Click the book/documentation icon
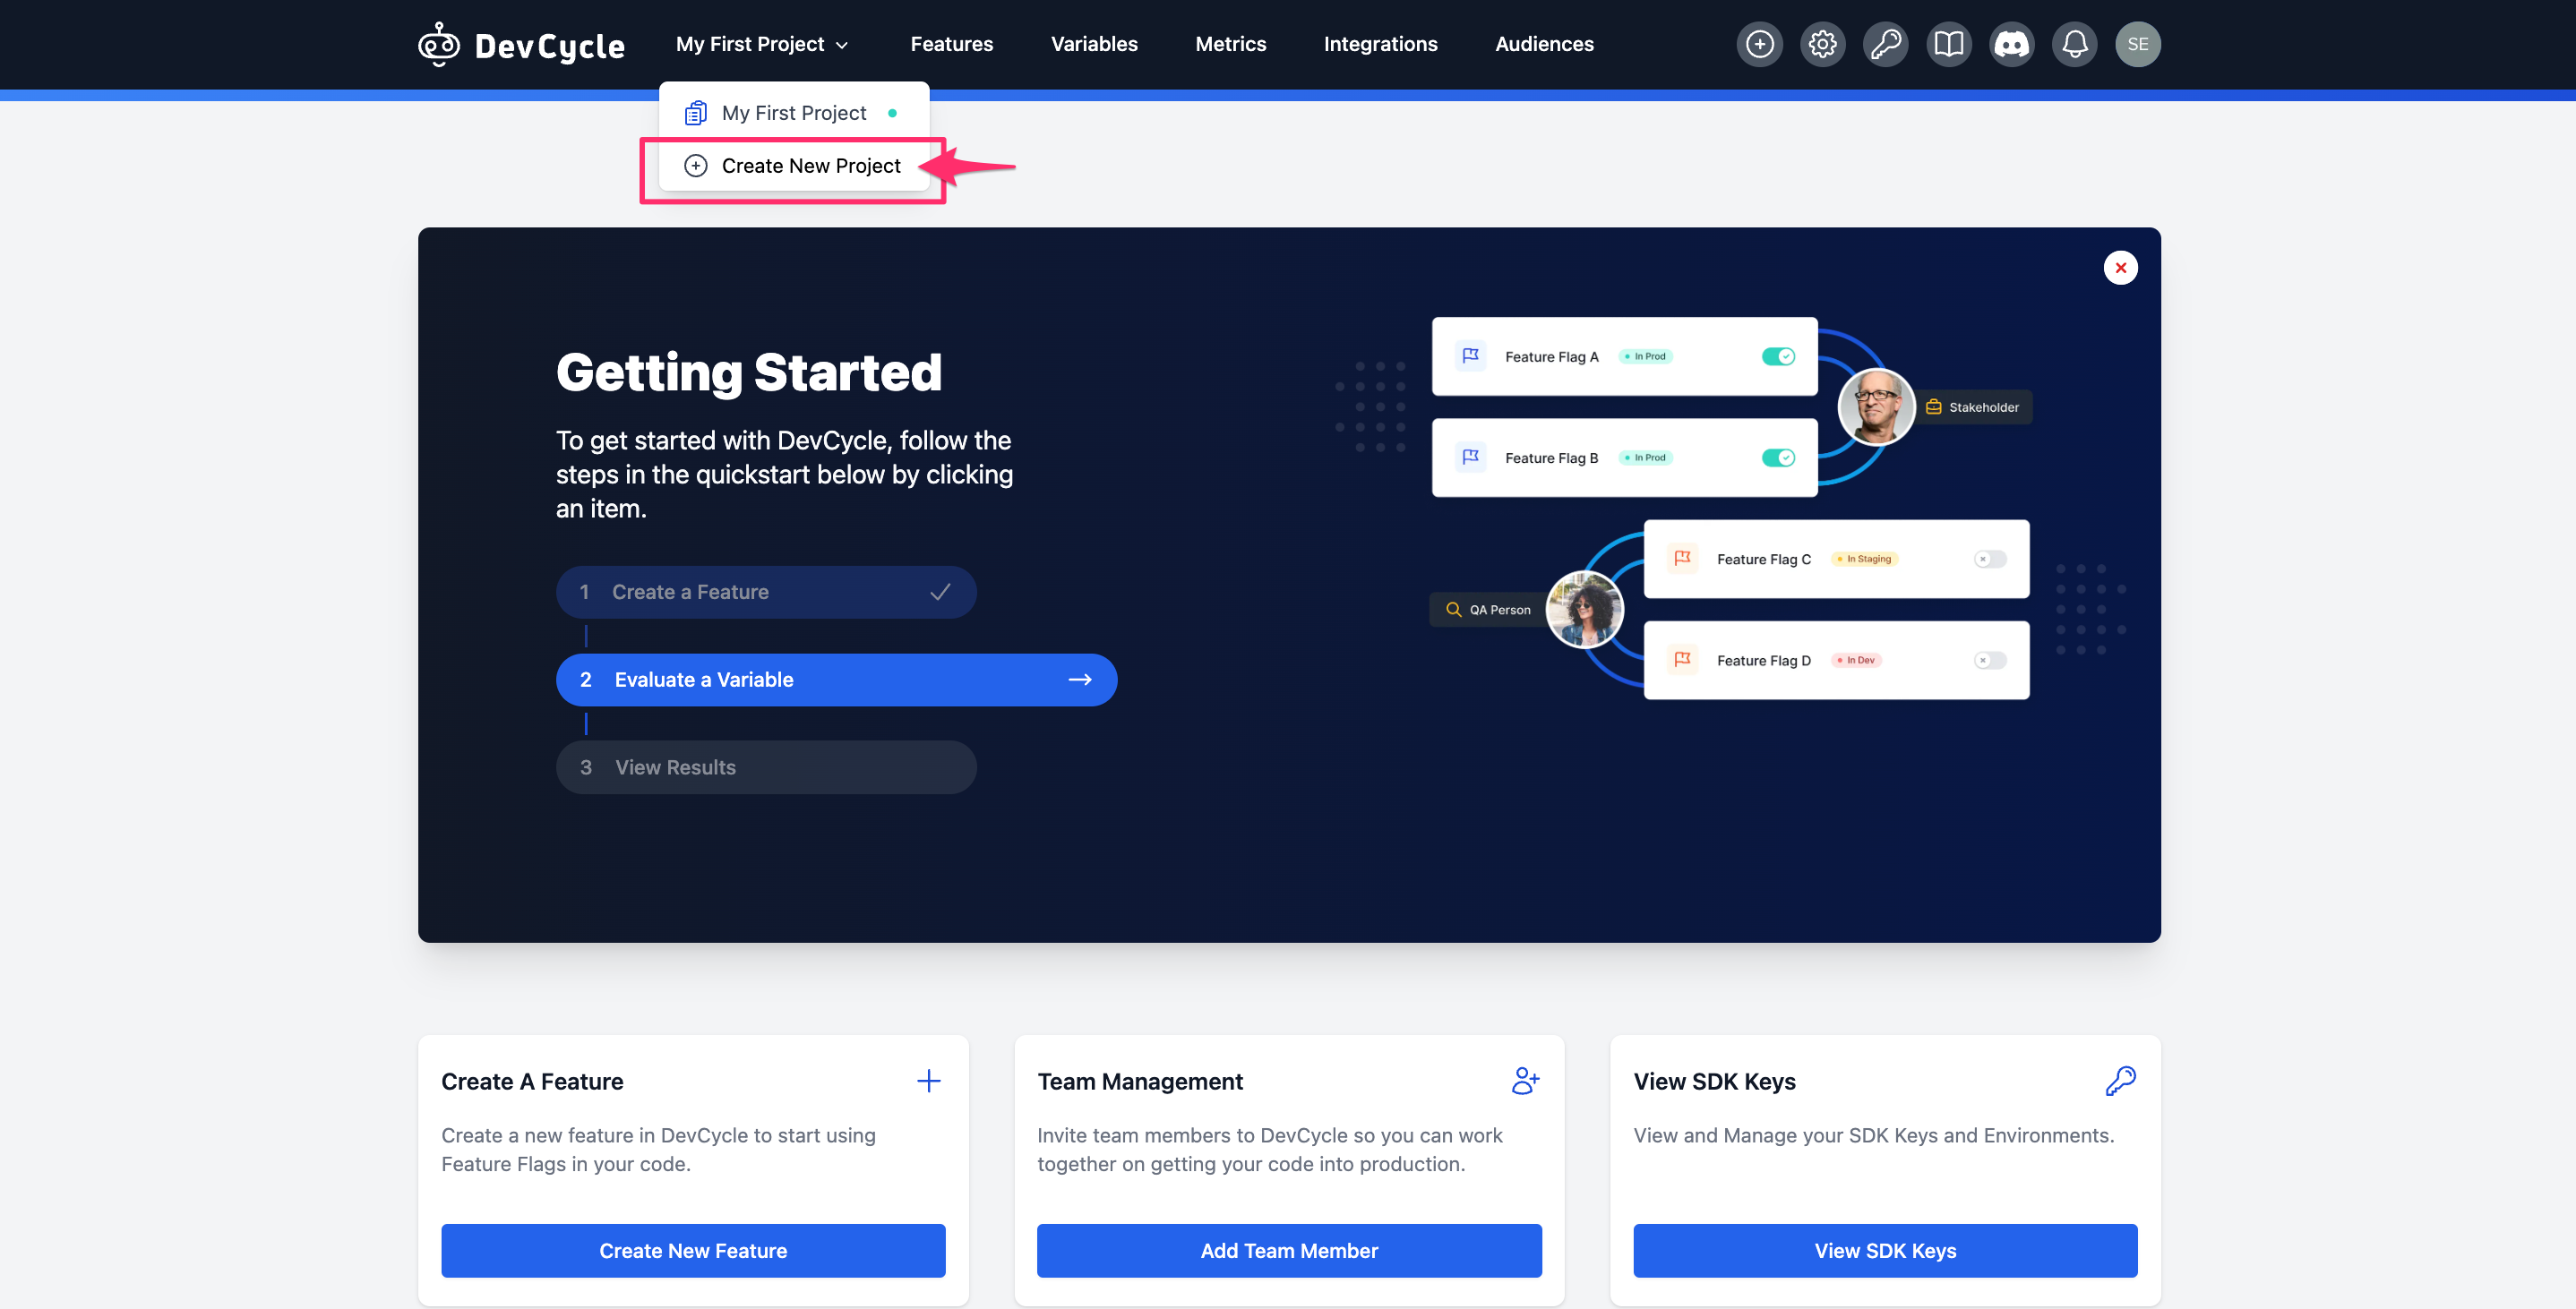 point(1946,45)
